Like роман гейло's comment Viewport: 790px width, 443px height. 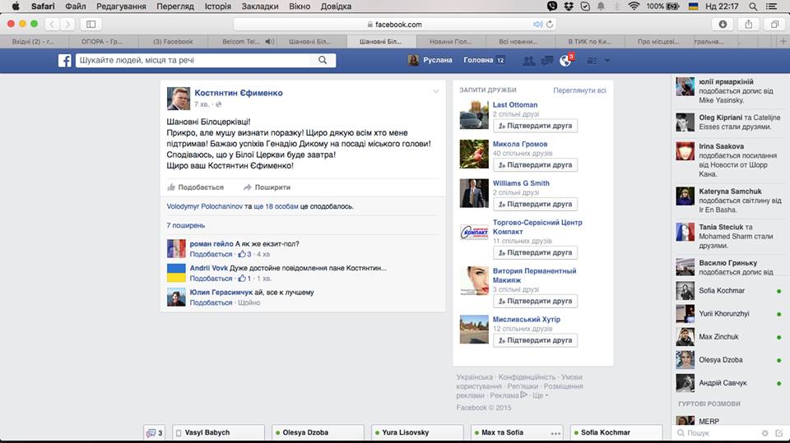pos(211,254)
